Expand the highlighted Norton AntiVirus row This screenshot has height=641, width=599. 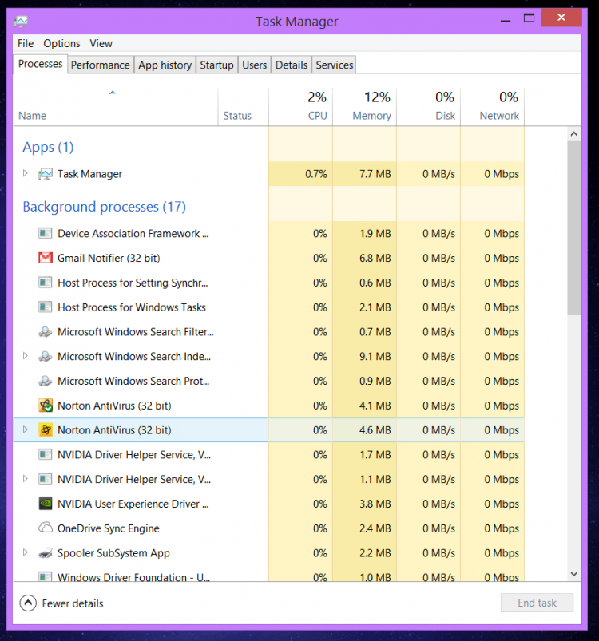(25, 429)
